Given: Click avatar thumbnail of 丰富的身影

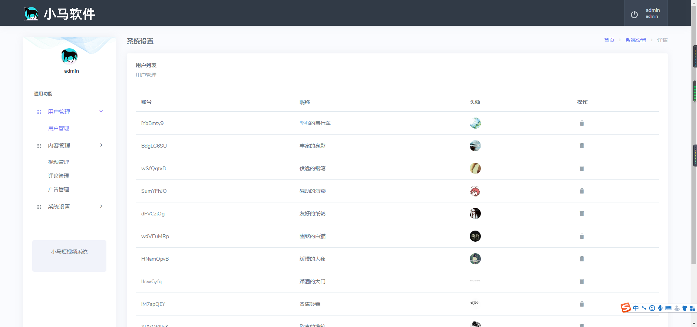Looking at the screenshot, I should point(475,146).
